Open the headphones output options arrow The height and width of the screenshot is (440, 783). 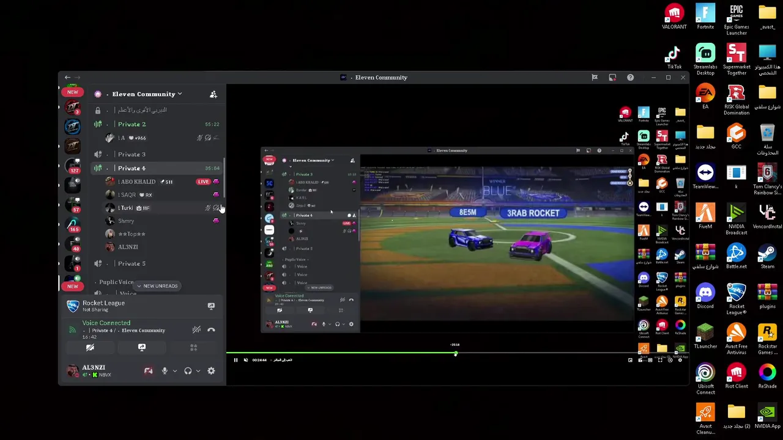click(198, 371)
